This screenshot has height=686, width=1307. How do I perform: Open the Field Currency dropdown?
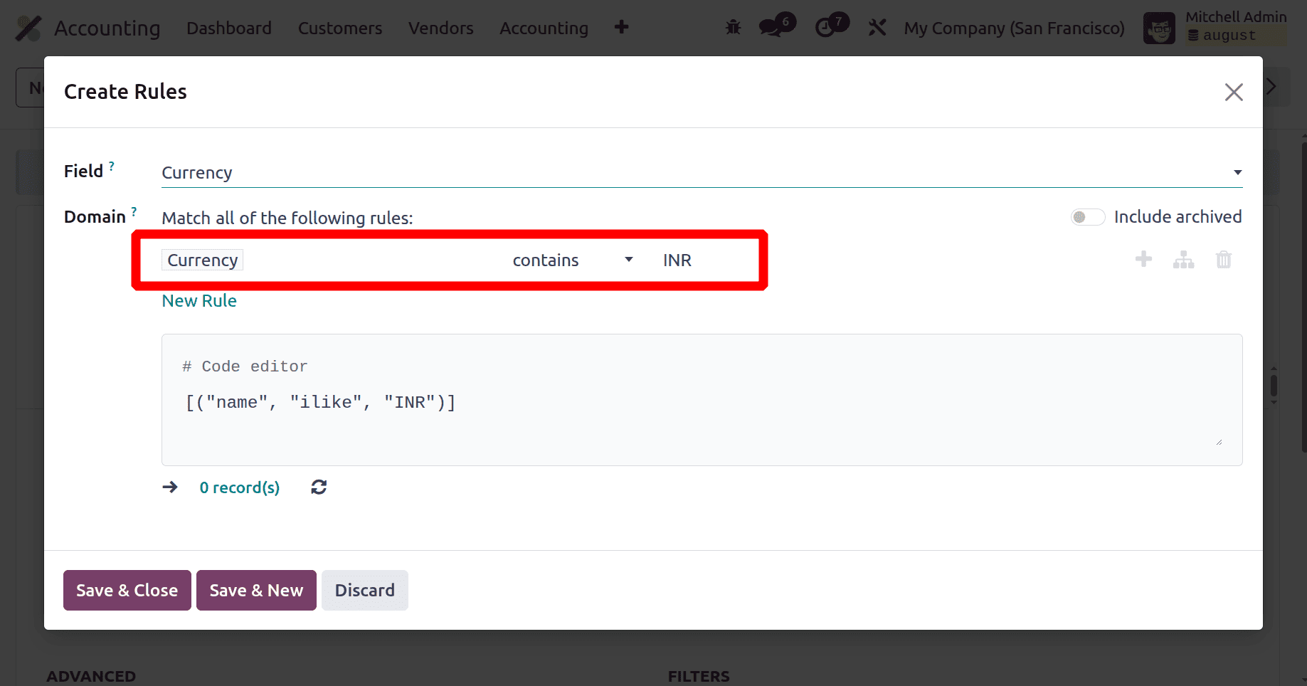(702, 173)
